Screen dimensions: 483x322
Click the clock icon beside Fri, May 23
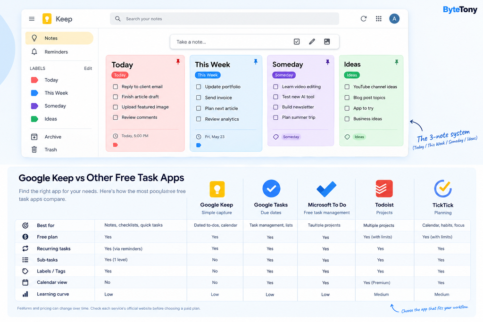point(199,137)
